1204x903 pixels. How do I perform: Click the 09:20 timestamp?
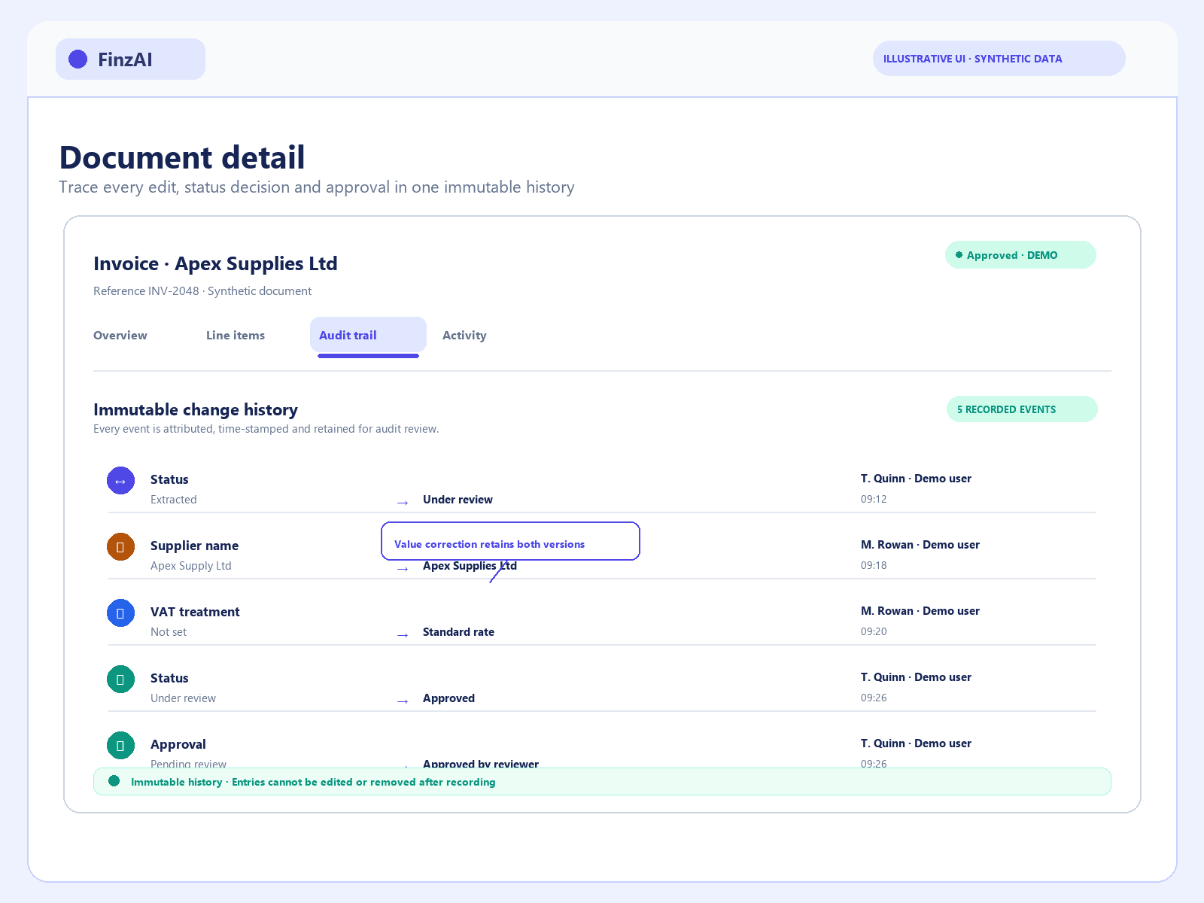coord(874,631)
